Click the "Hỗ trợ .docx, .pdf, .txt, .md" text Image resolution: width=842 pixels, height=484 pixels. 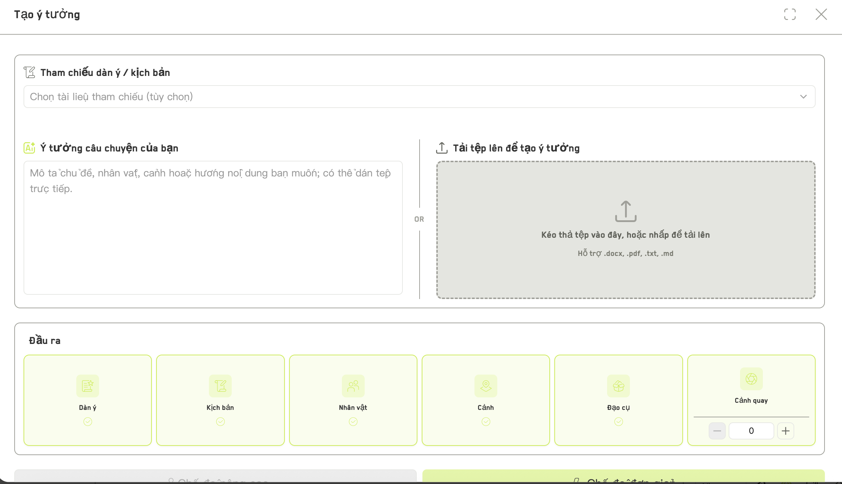click(x=626, y=253)
